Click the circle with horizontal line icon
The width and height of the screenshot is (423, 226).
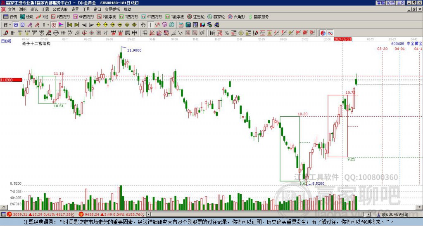(x=56, y=33)
